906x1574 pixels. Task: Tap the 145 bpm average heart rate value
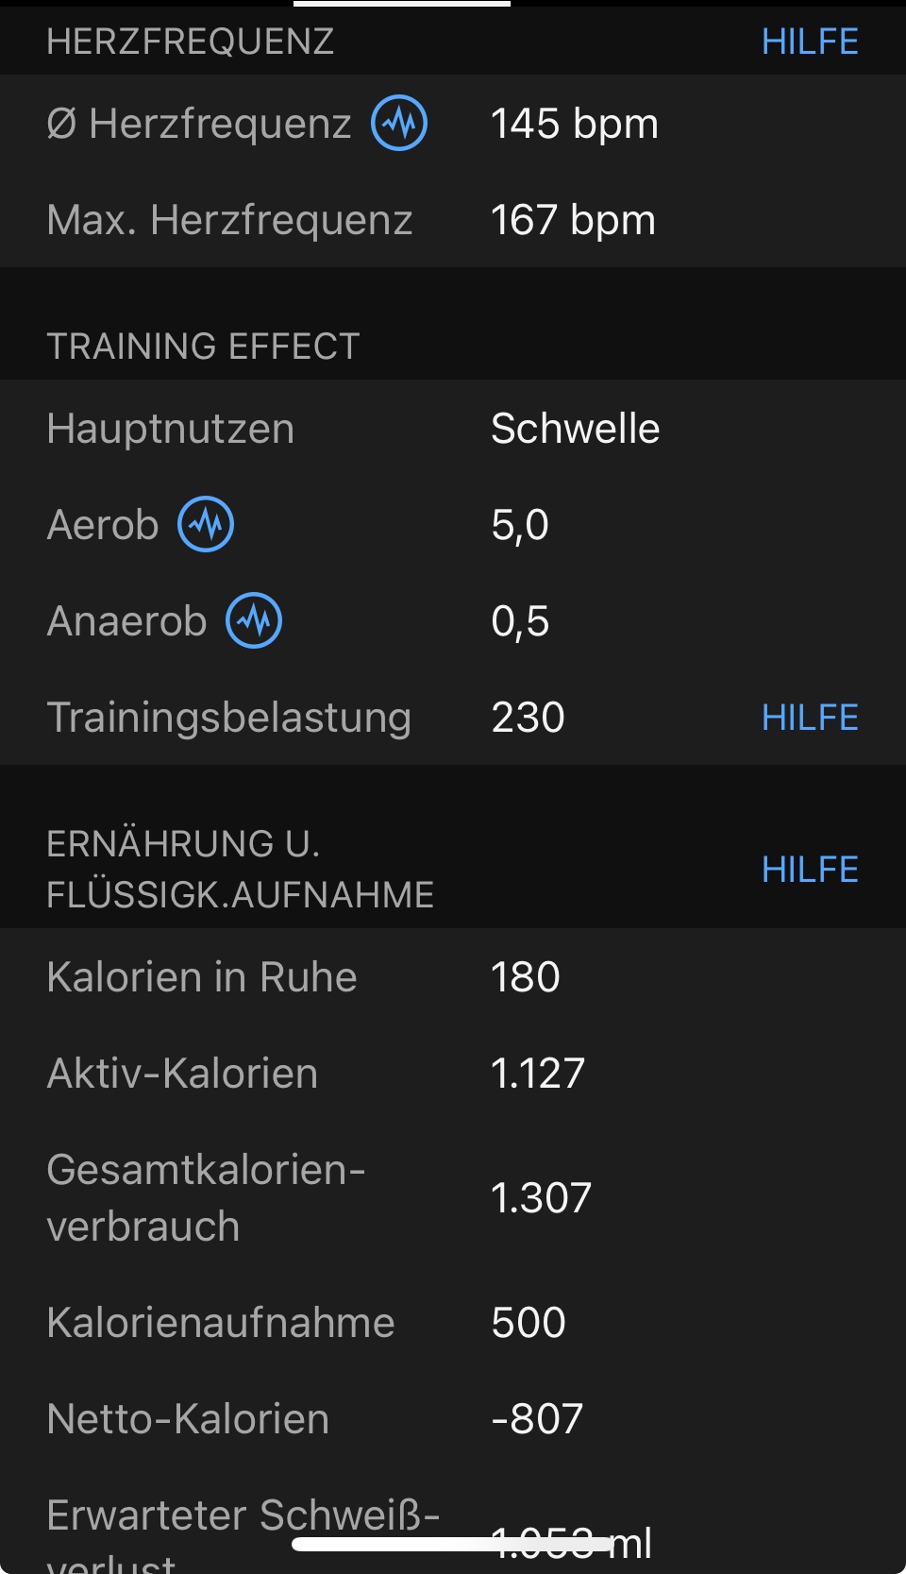tap(574, 124)
